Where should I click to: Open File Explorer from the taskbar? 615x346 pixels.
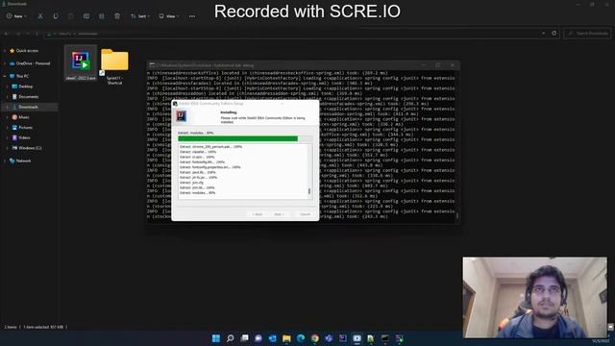tap(286, 338)
